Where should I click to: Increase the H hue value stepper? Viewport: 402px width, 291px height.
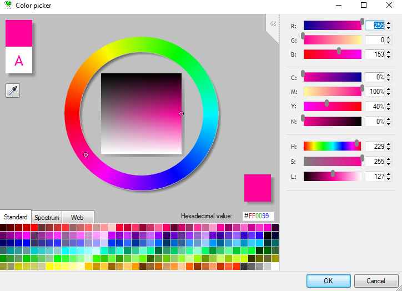click(x=388, y=144)
